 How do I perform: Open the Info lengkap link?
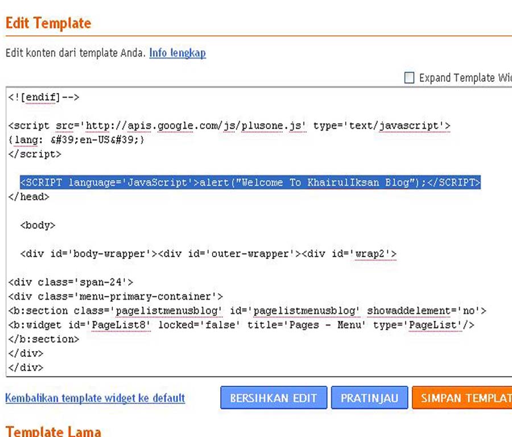point(177,53)
